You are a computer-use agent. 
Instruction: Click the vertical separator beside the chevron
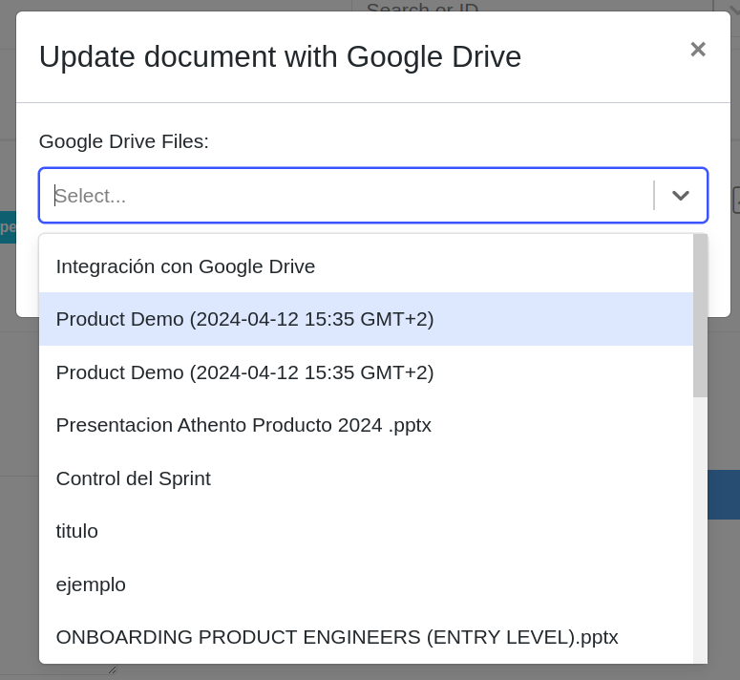pos(654,196)
